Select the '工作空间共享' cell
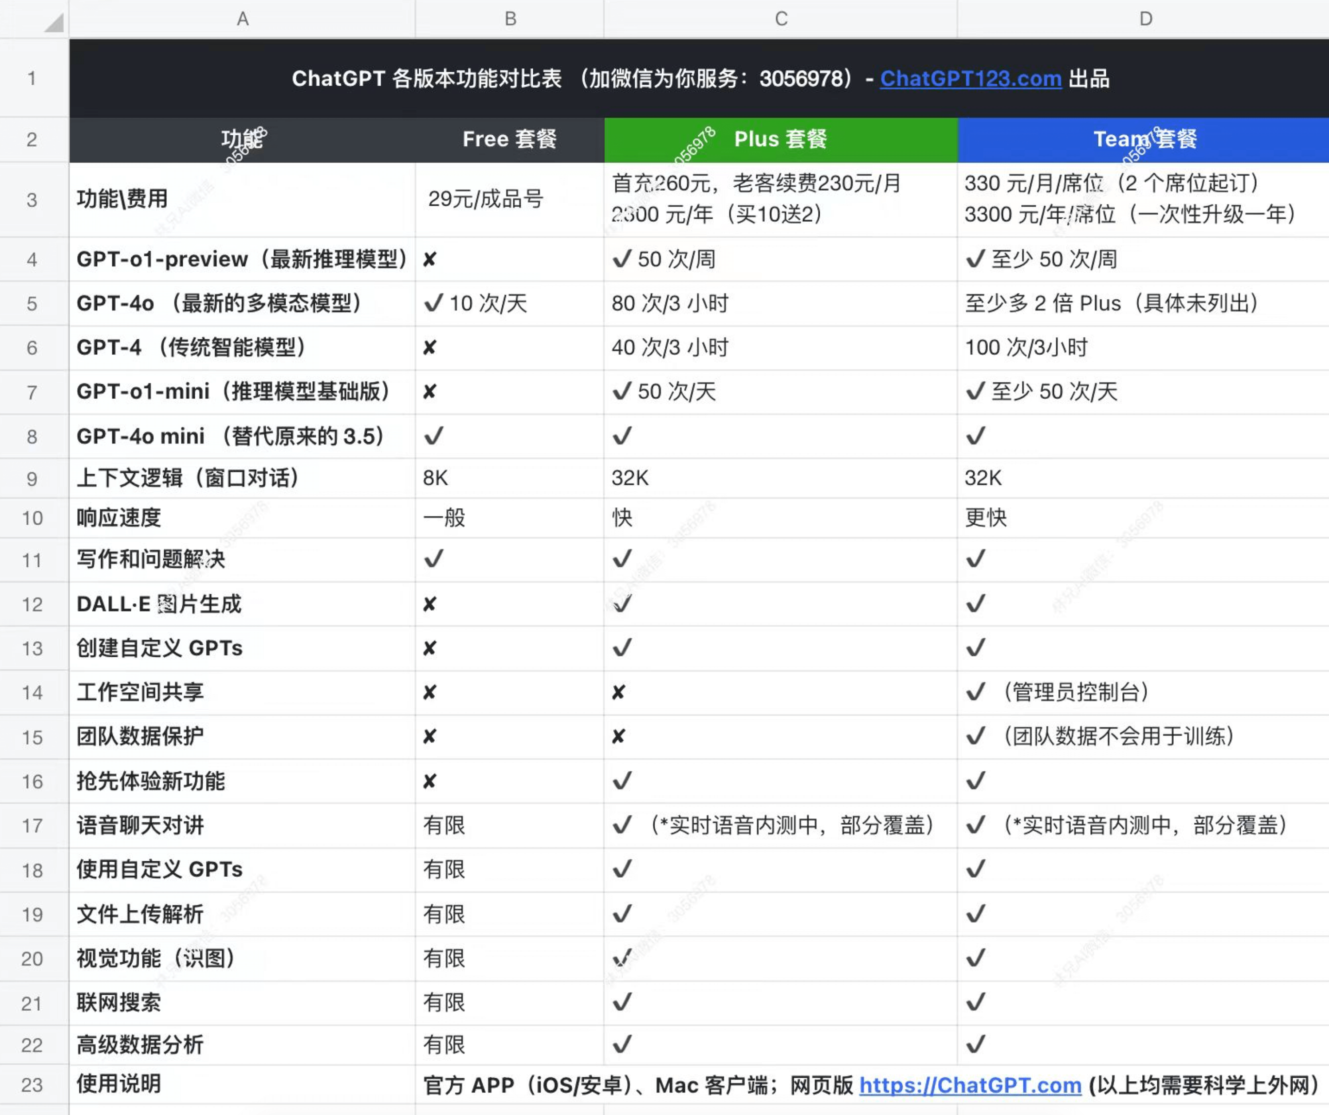The image size is (1329, 1115). (242, 693)
